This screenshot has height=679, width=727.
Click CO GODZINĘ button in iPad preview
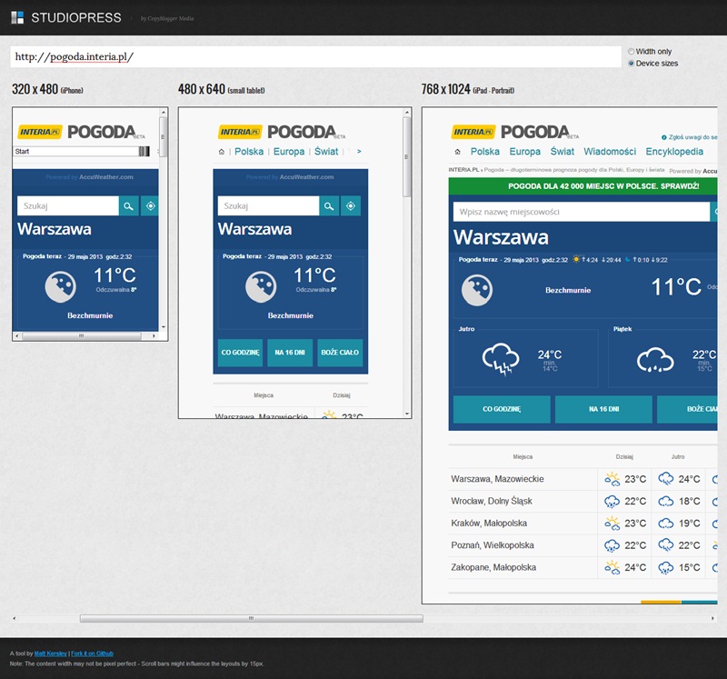[502, 409]
